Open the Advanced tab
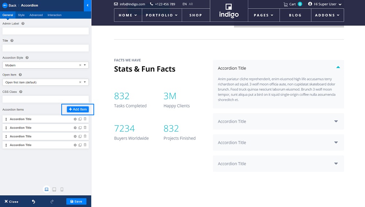Viewport: 365px width, 207px height. [x=36, y=15]
